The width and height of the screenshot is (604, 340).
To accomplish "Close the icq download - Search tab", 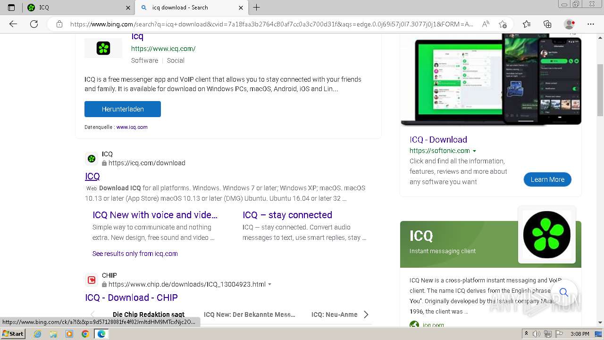I will point(241,8).
